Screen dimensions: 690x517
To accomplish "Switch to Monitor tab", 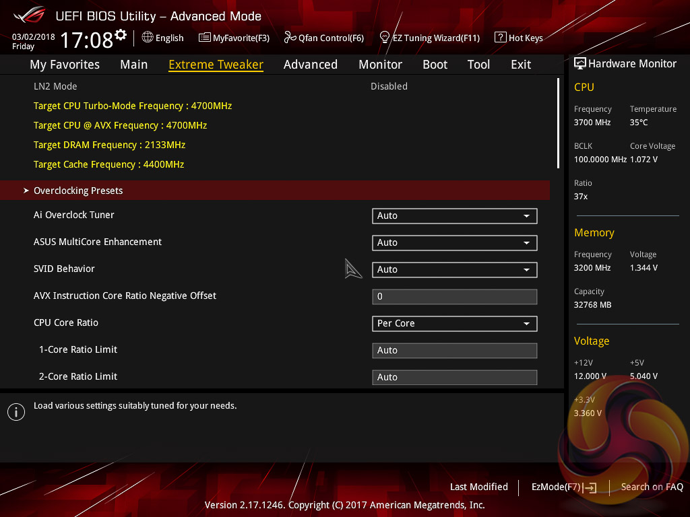I will 380,65.
